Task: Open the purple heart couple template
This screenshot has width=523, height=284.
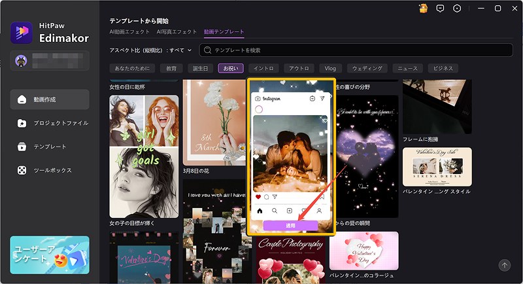Action: point(367,156)
